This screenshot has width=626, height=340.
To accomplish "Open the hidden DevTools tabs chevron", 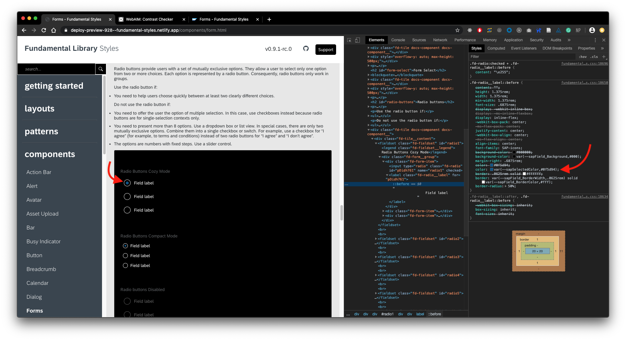I will pyautogui.click(x=568, y=40).
